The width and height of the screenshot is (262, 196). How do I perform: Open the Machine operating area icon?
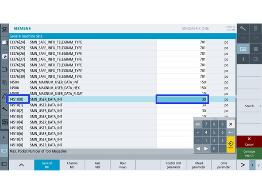coord(5,30)
